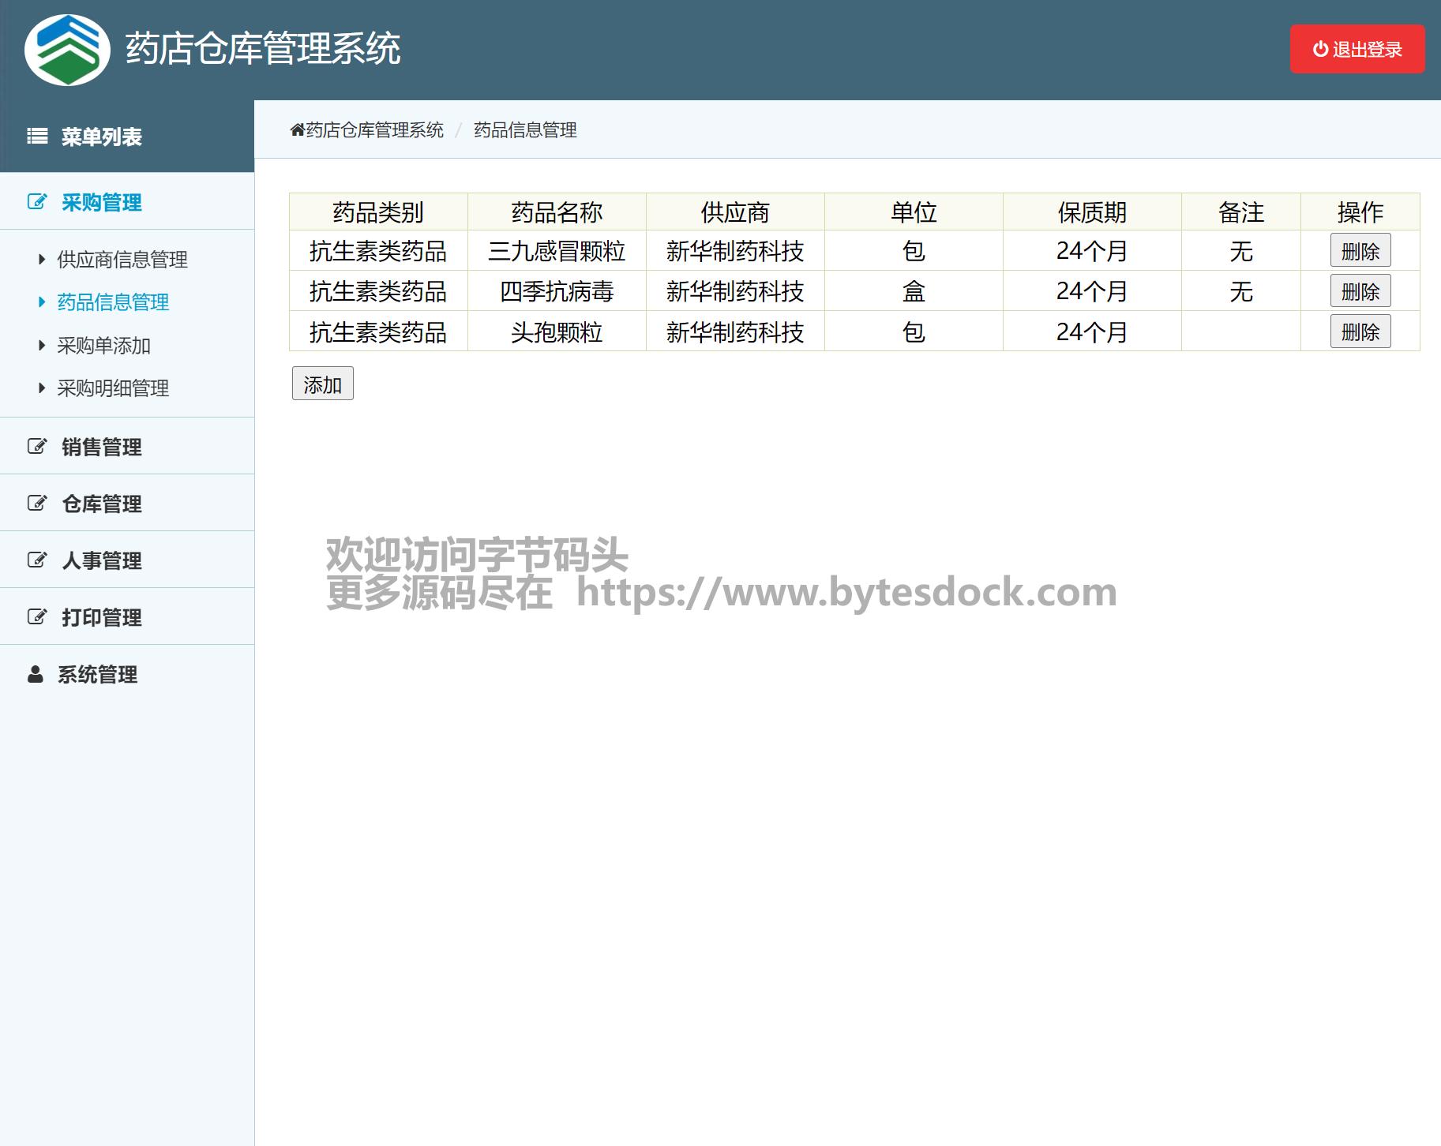
Task: Open 采购明细管理 submenu item
Action: click(113, 388)
